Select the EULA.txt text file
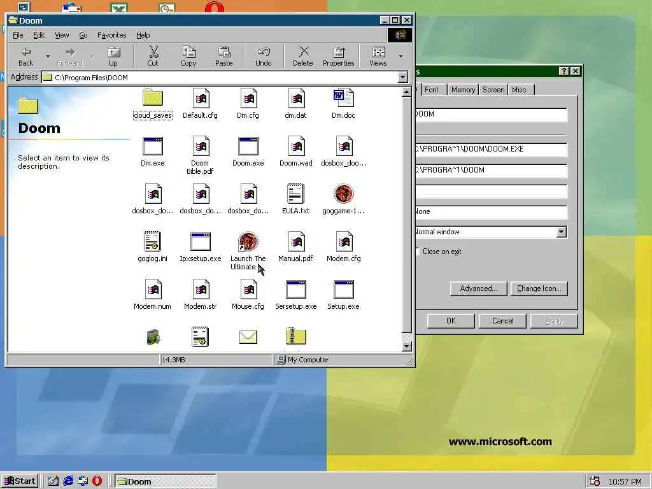 click(x=295, y=199)
